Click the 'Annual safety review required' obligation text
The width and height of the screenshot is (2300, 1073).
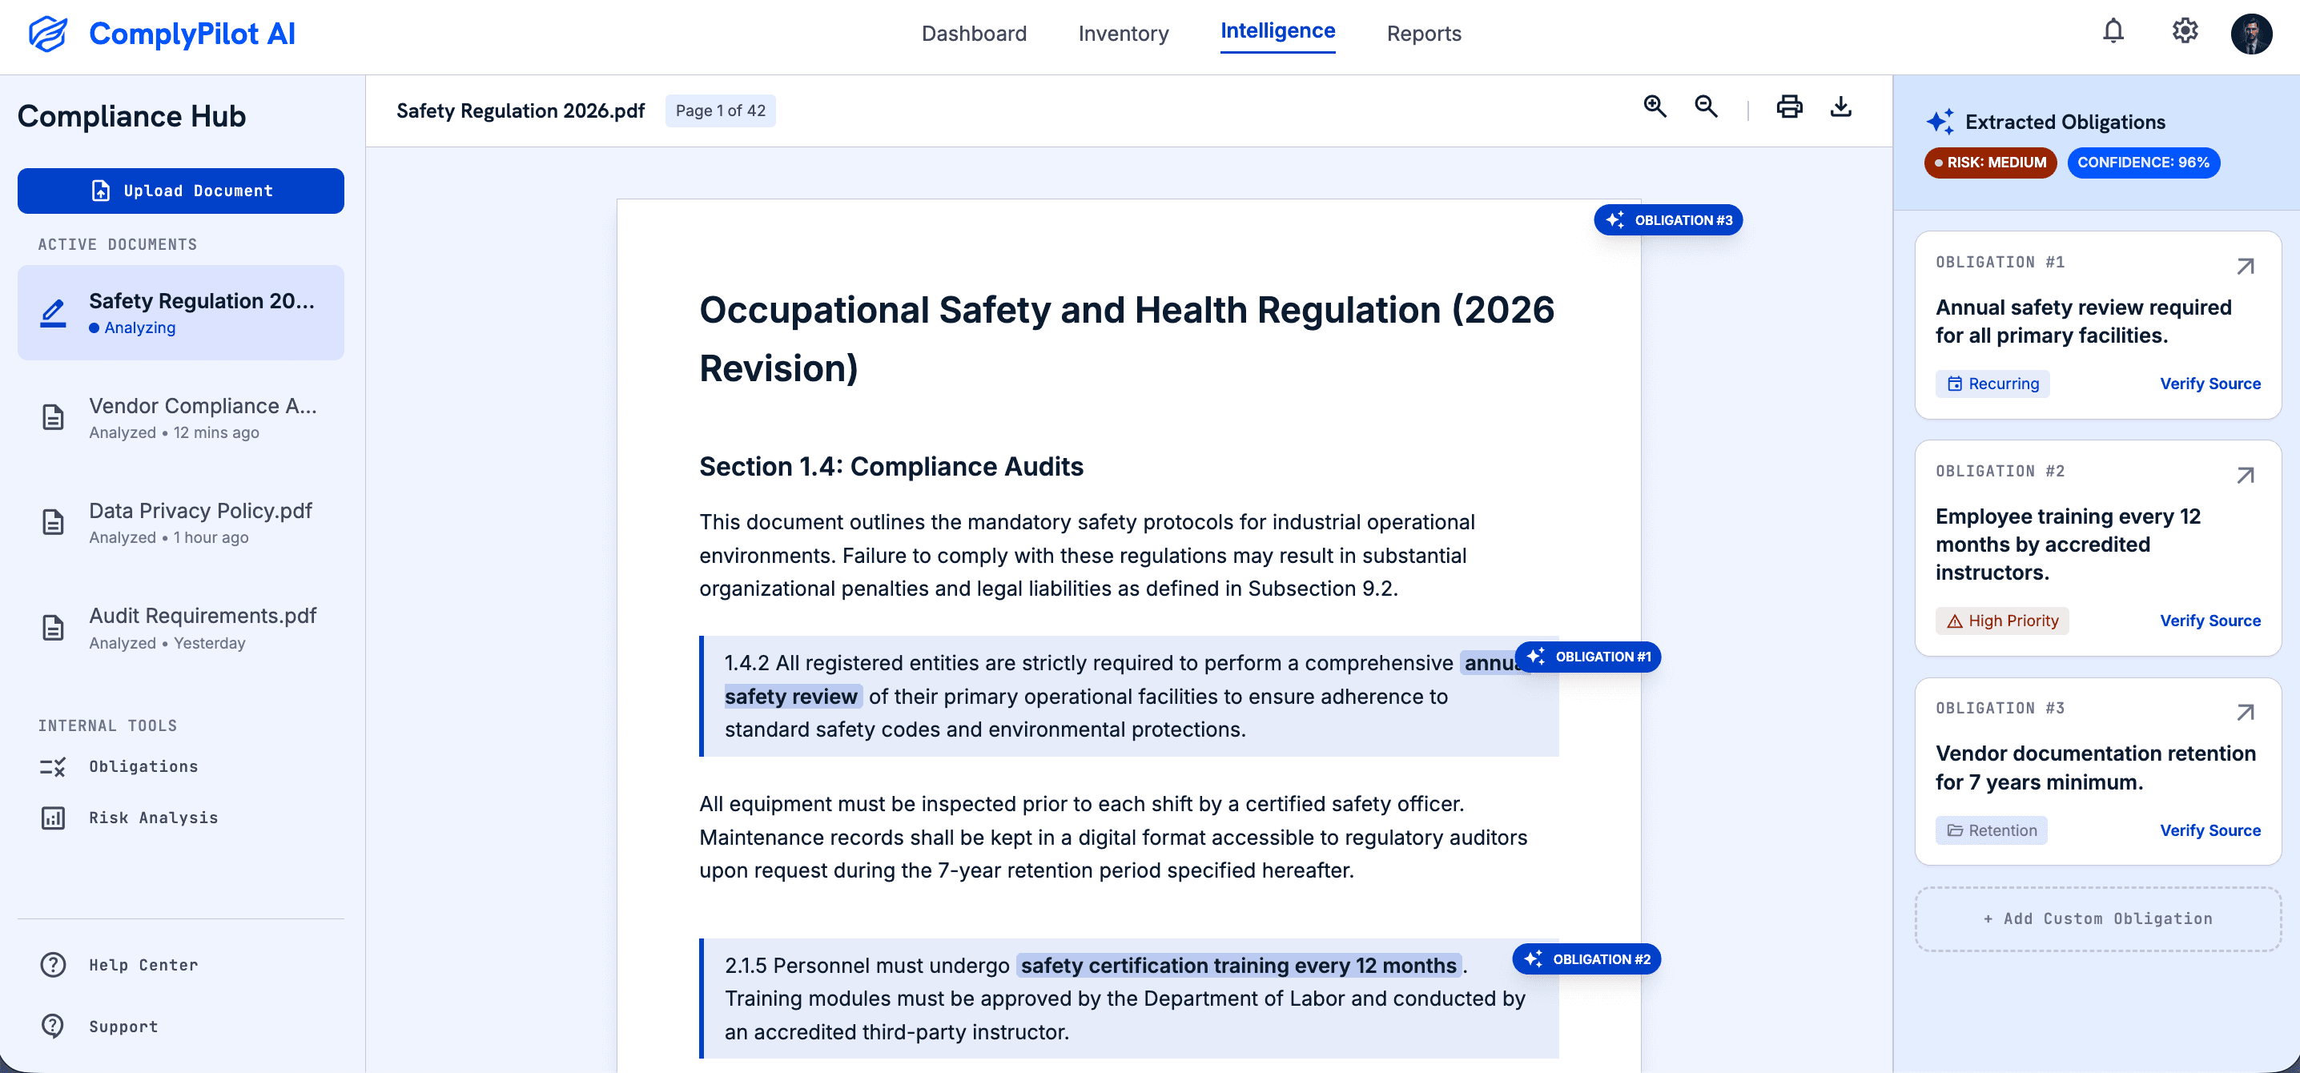point(2083,321)
